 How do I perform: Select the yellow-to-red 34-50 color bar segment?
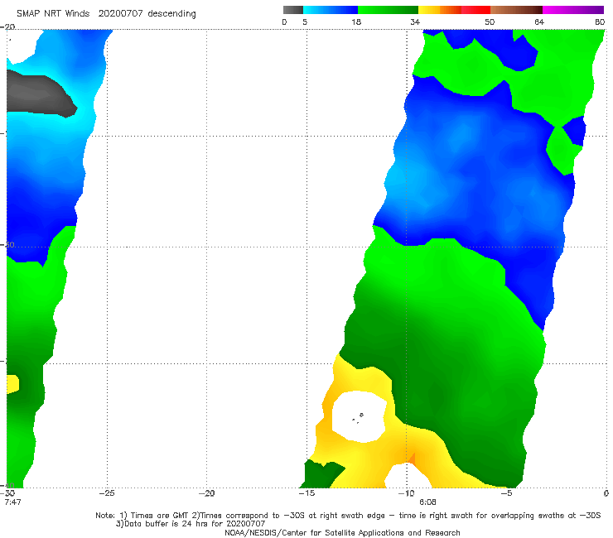click(454, 10)
